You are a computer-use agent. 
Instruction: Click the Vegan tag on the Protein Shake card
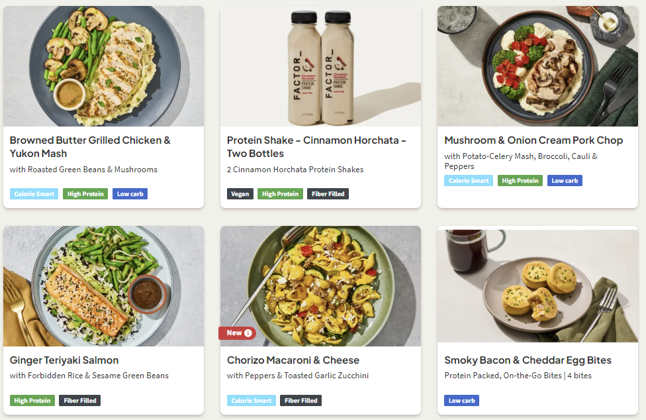coord(240,194)
